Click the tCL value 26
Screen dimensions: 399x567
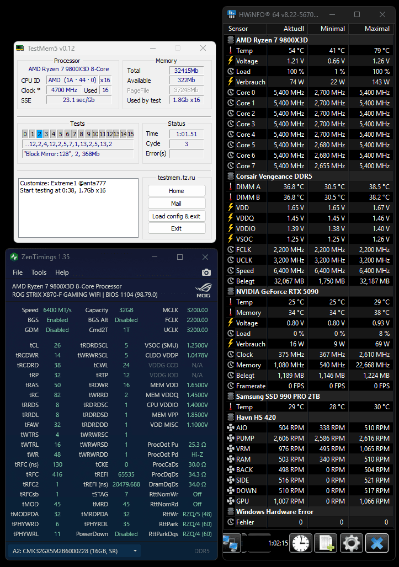(57, 345)
